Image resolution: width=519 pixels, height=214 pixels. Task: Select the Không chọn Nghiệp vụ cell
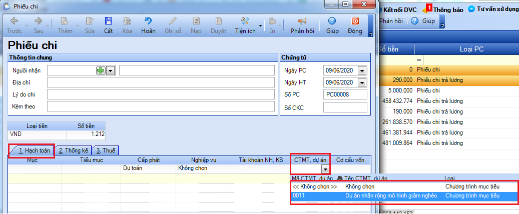[x=203, y=168]
